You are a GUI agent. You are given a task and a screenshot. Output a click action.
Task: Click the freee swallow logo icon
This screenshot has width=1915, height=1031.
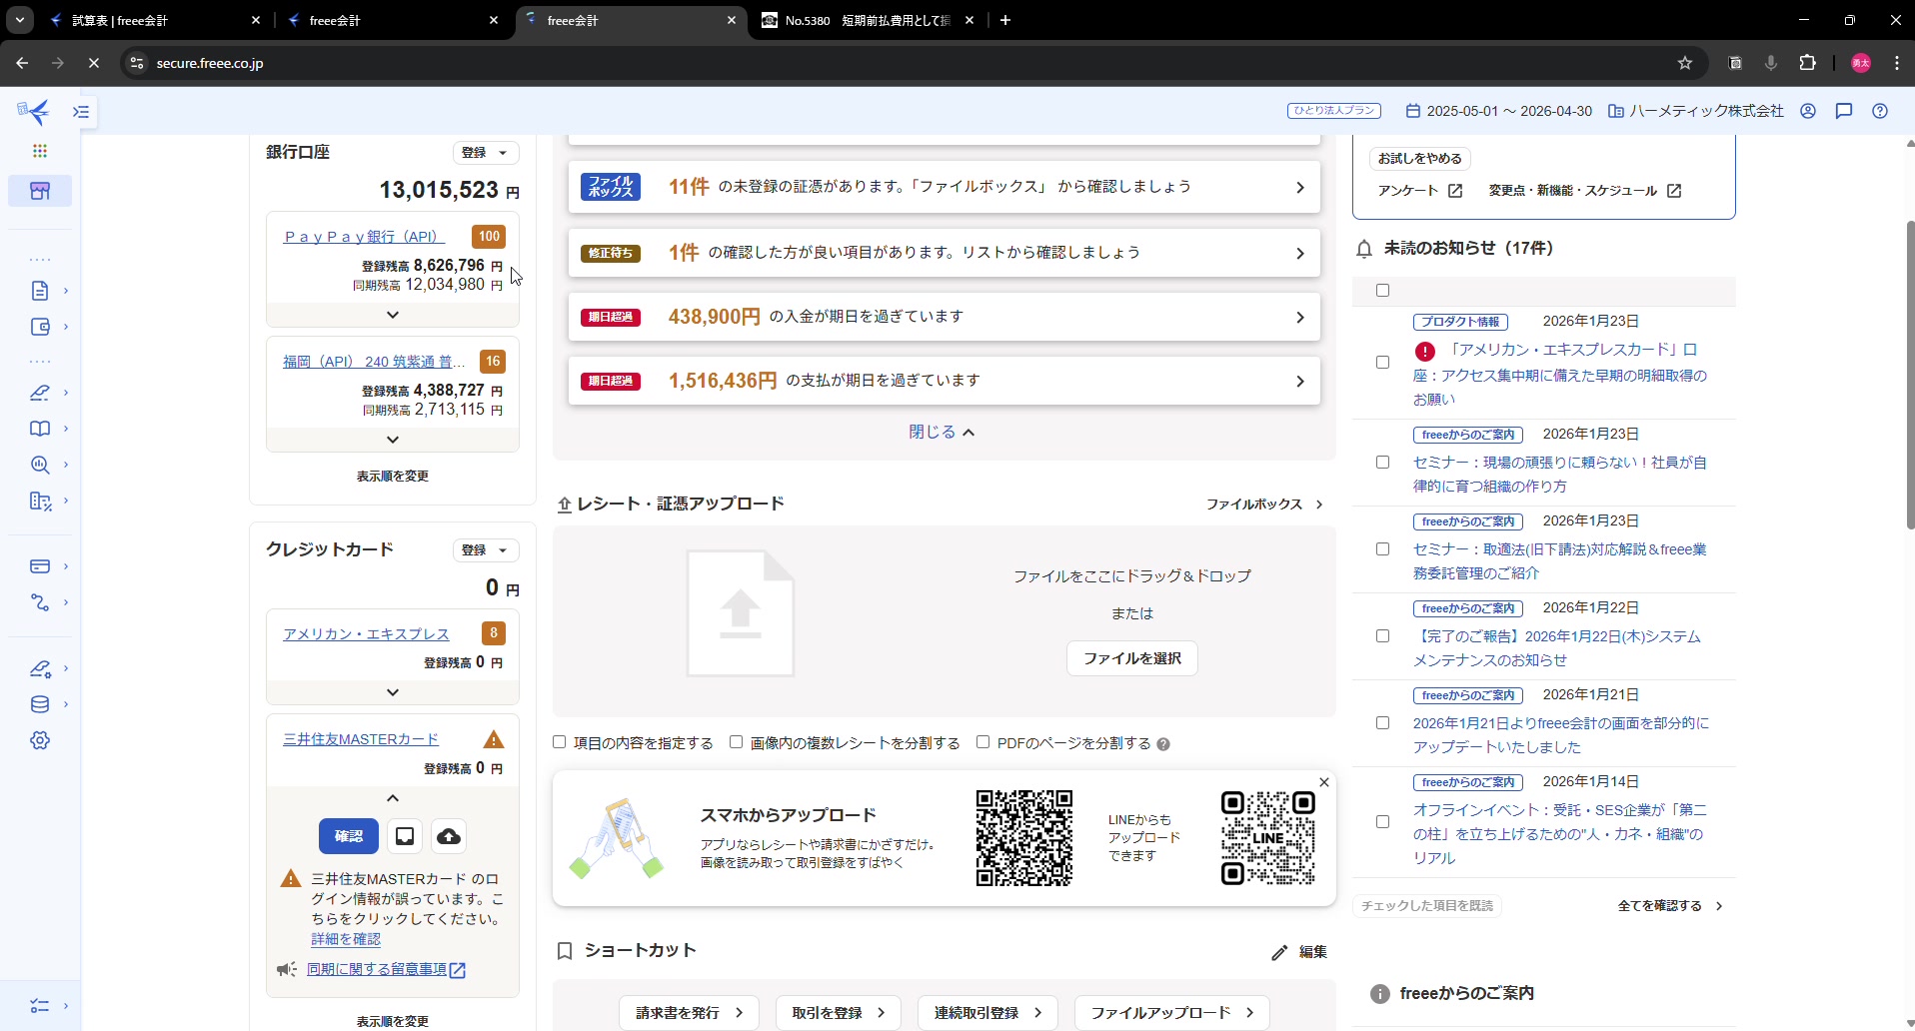pyautogui.click(x=34, y=111)
